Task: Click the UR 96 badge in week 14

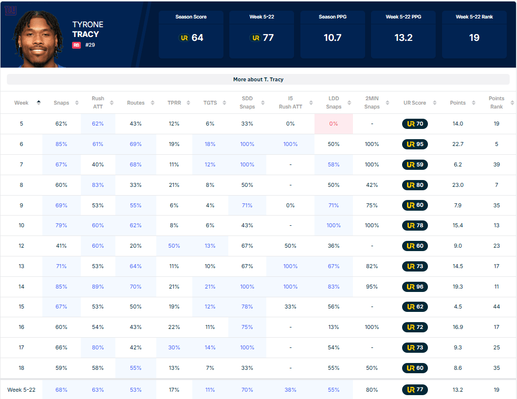Action: pyautogui.click(x=415, y=287)
